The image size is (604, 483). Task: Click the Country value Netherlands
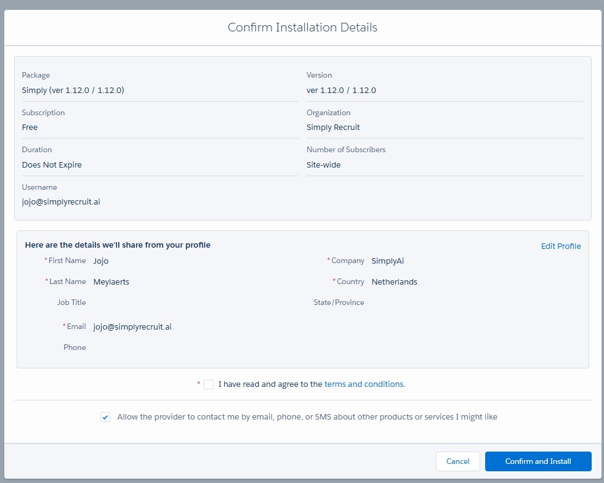pyautogui.click(x=394, y=282)
